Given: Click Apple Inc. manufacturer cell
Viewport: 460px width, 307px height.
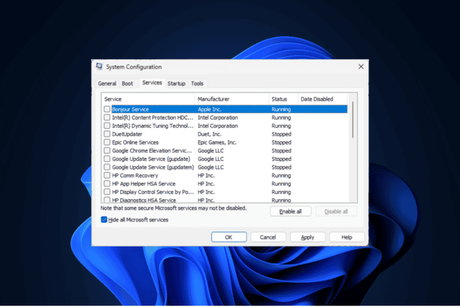Looking at the screenshot, I should pyautogui.click(x=210, y=109).
